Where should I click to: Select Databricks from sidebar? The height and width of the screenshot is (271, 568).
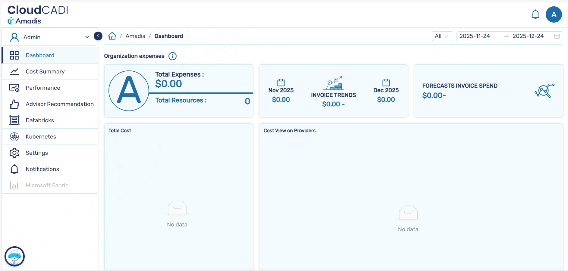[40, 120]
